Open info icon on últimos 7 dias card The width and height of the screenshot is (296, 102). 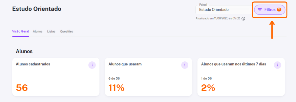277,65
